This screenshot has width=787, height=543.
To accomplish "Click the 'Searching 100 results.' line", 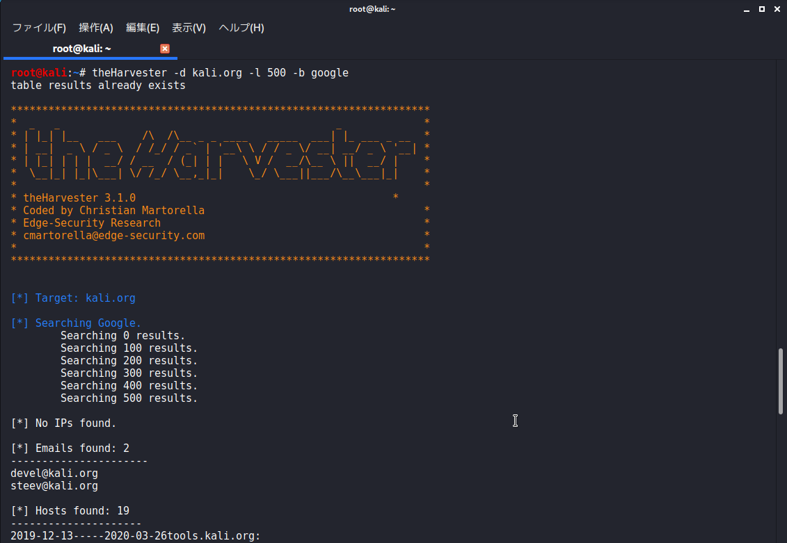I will click(x=129, y=348).
